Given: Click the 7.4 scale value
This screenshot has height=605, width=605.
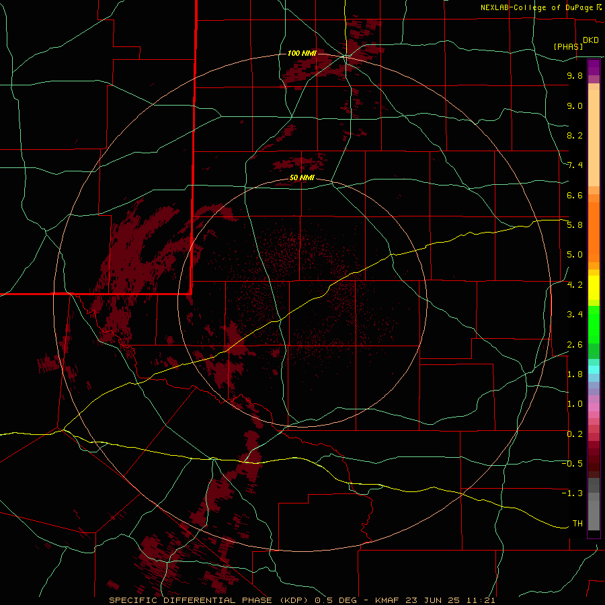Looking at the screenshot, I should point(575,165).
